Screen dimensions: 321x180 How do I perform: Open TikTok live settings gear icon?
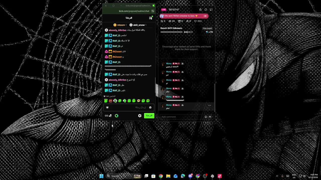click(206, 9)
